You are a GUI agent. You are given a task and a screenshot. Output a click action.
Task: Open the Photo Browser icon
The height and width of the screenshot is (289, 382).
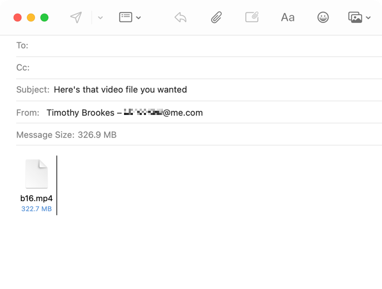[x=355, y=17]
